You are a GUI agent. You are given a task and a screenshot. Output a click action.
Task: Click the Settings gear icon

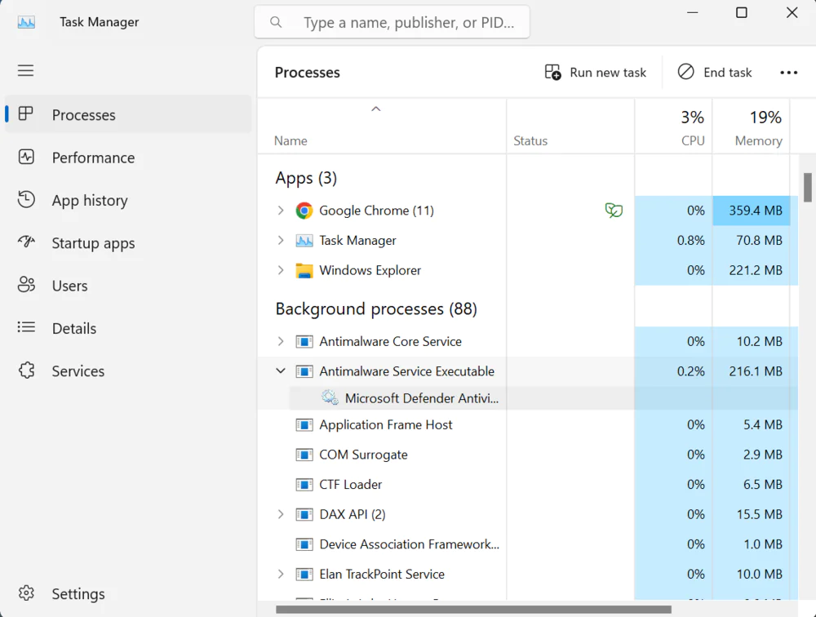tap(26, 593)
